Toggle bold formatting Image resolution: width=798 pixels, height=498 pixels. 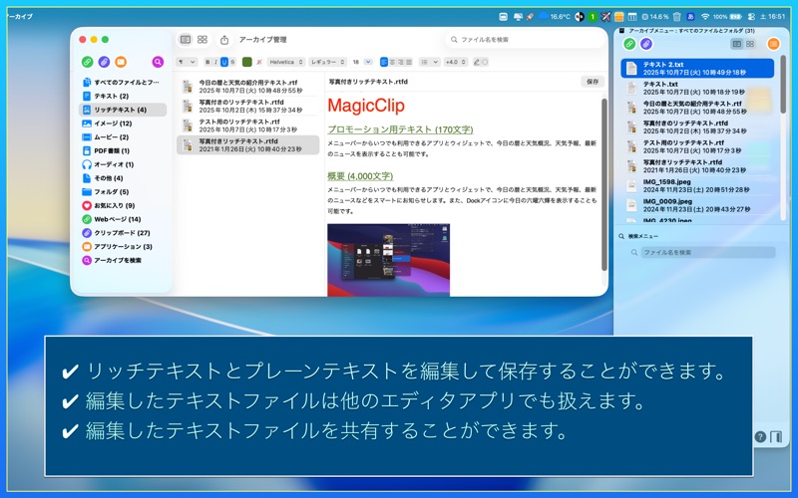[x=207, y=62]
